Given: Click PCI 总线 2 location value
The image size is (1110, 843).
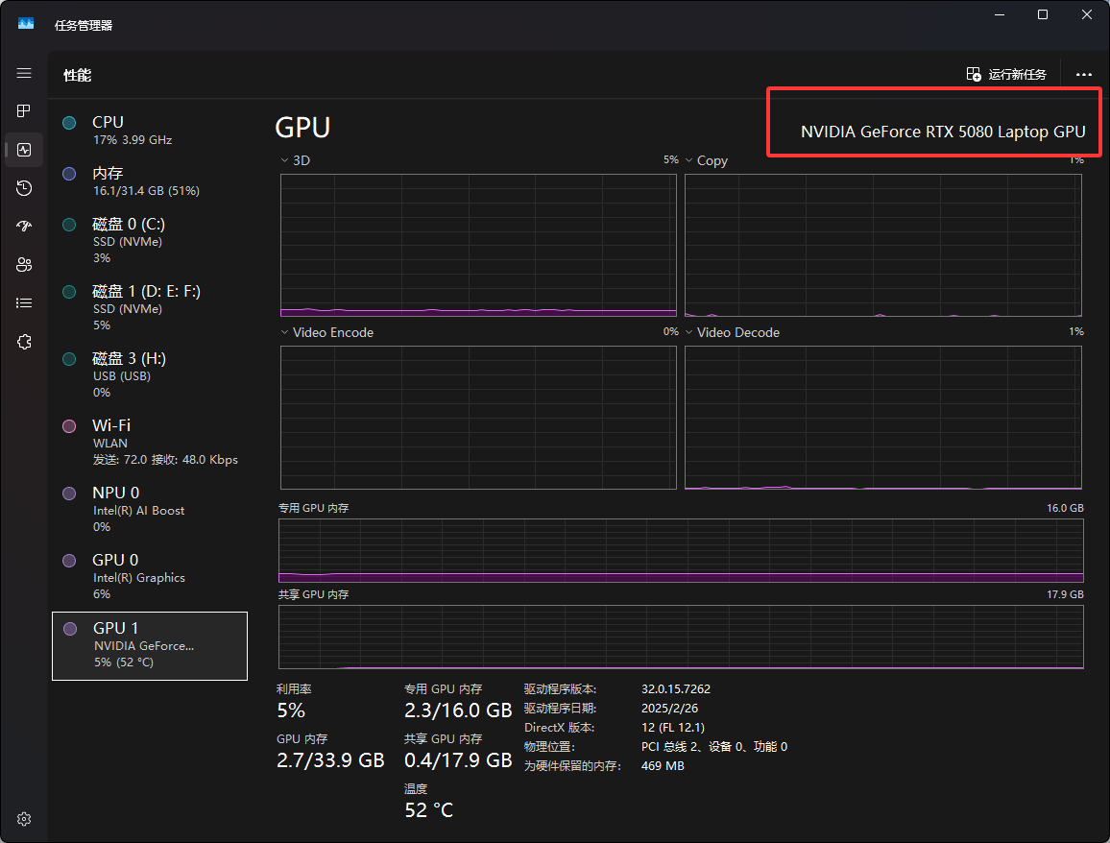Looking at the screenshot, I should tap(714, 746).
